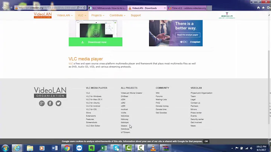Open the Favorites star icon

(263, 8)
